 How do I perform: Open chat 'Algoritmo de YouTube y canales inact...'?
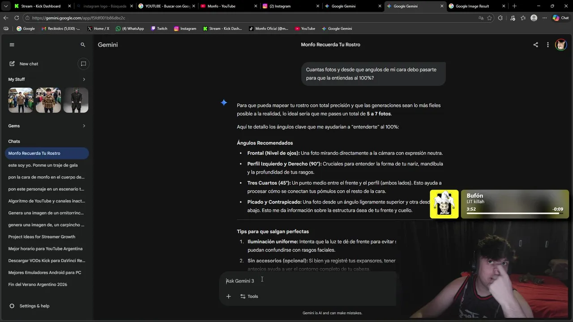47,201
